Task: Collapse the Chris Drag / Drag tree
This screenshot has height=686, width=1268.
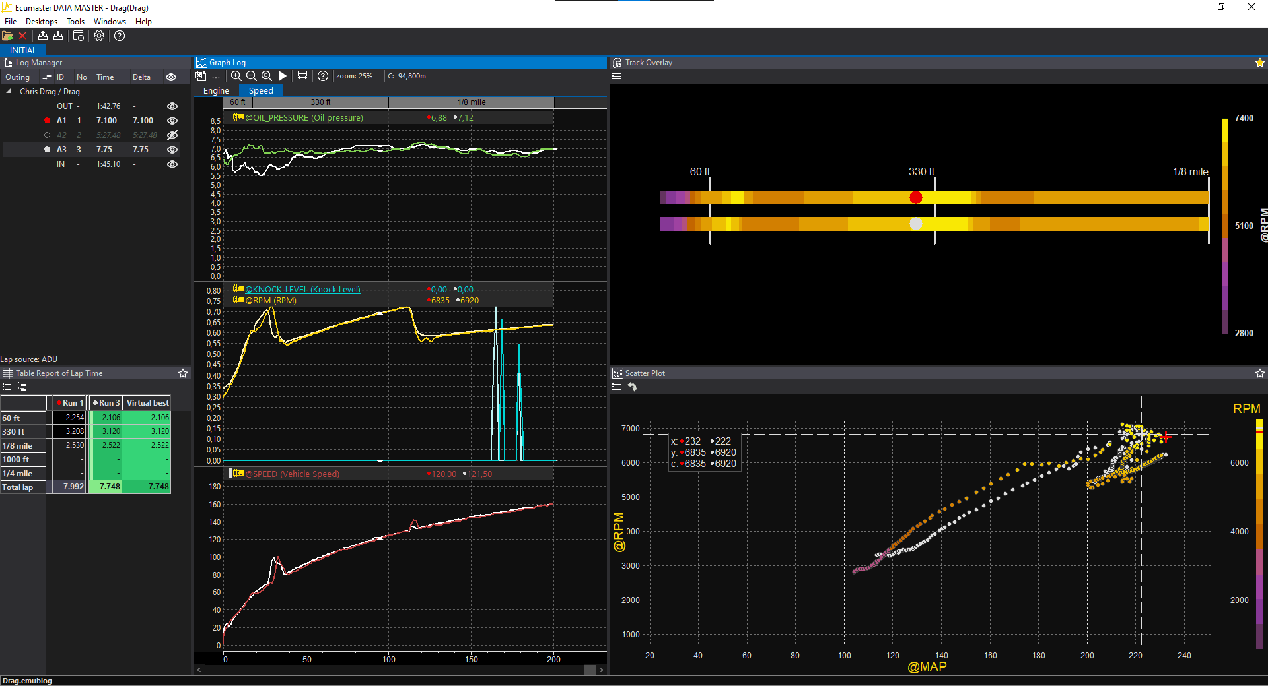Action: point(9,92)
